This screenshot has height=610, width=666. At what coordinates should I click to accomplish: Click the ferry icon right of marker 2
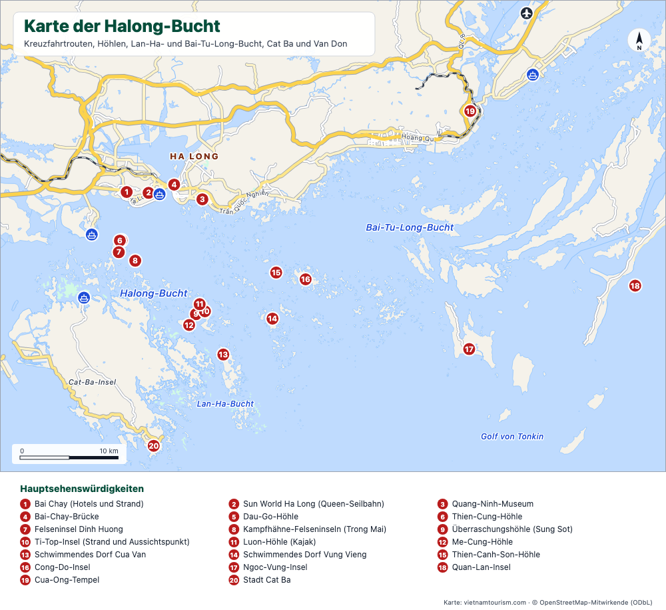(160, 195)
